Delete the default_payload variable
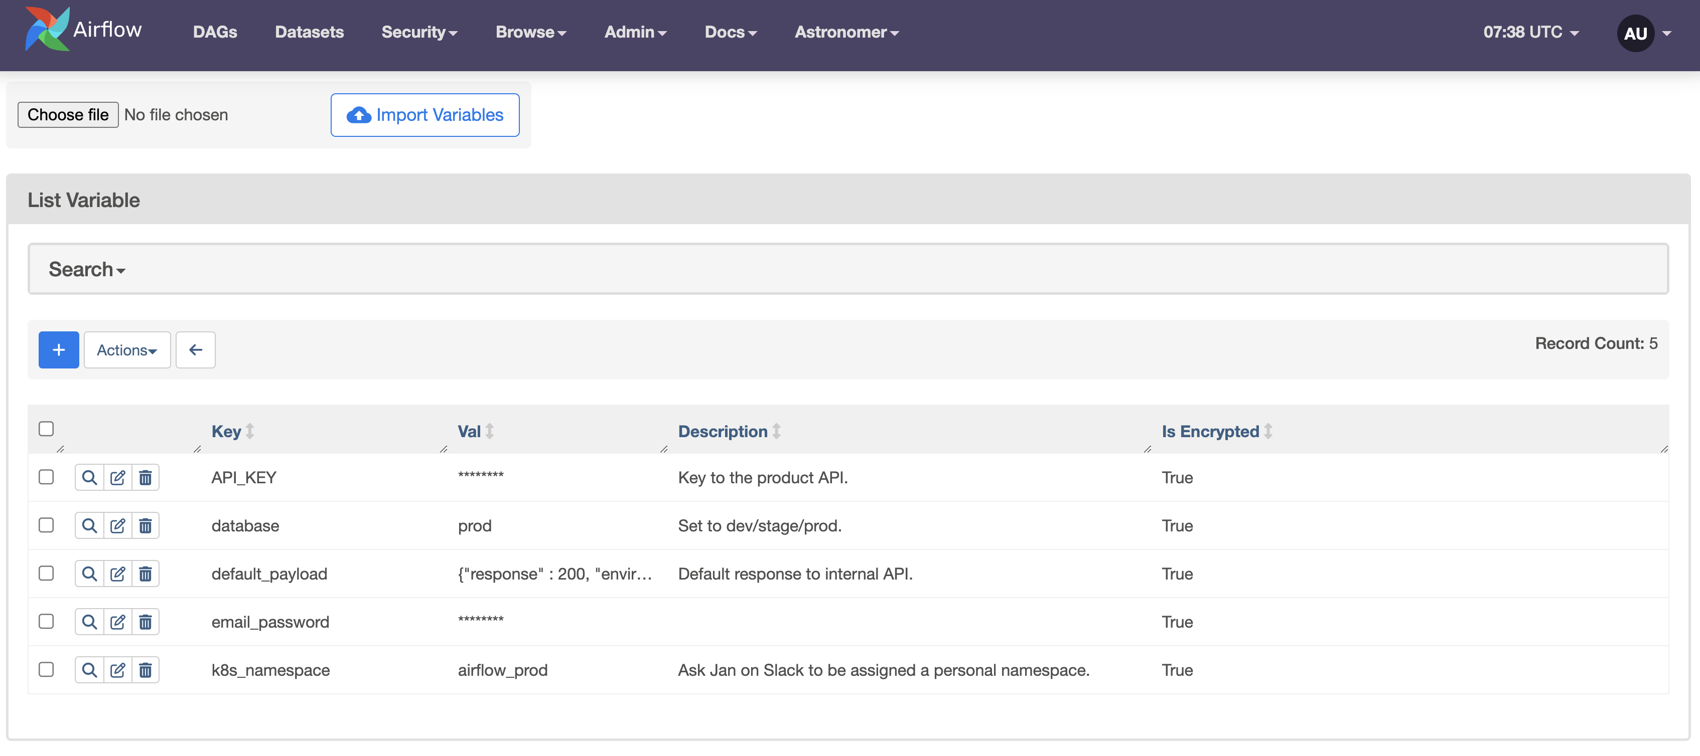The height and width of the screenshot is (756, 1700). pyautogui.click(x=145, y=574)
